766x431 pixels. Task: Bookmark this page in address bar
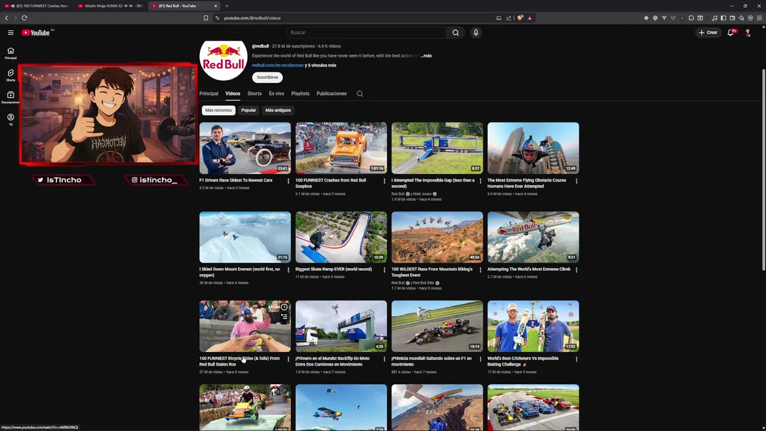pyautogui.click(x=206, y=18)
